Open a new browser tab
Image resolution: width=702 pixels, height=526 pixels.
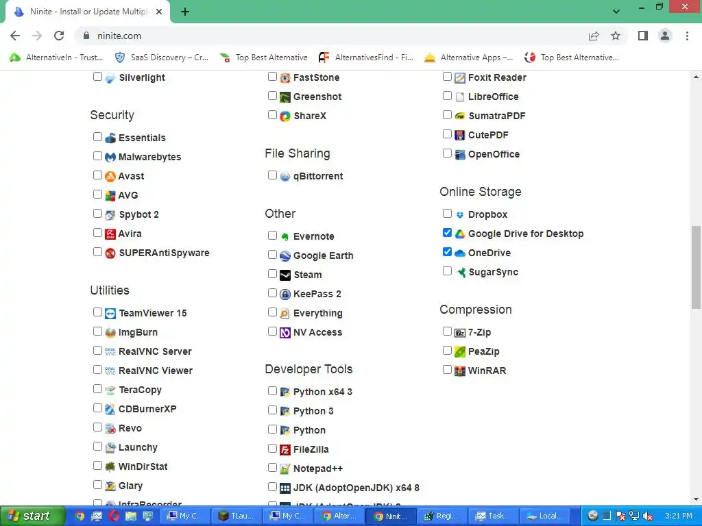185,12
